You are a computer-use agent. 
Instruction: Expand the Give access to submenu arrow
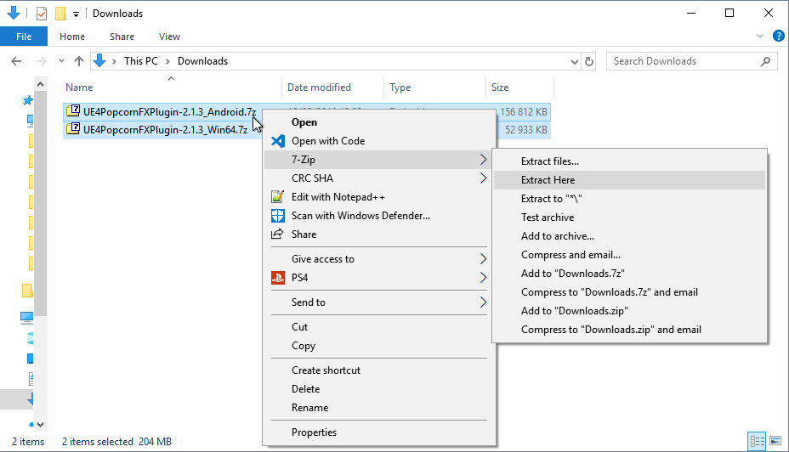pyautogui.click(x=483, y=259)
